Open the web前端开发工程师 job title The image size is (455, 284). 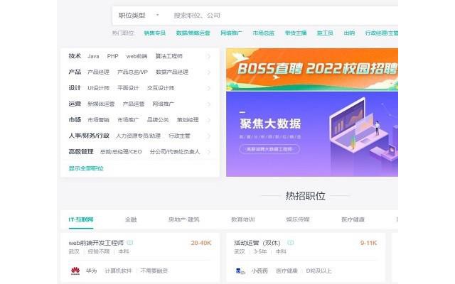click(96, 243)
